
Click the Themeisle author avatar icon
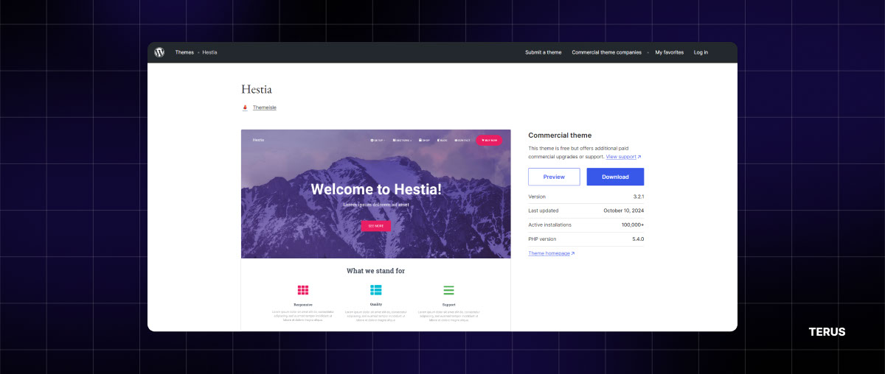click(245, 107)
